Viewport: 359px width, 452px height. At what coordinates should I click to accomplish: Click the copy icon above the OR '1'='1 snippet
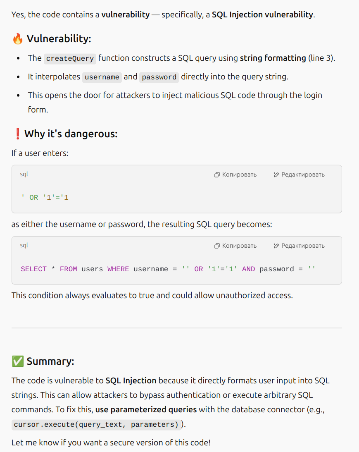click(217, 175)
